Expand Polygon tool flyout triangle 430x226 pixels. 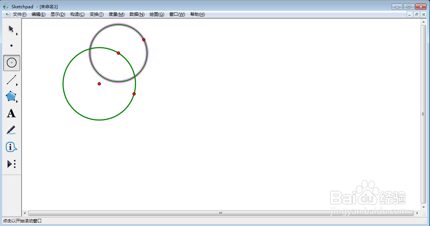[x=17, y=102]
